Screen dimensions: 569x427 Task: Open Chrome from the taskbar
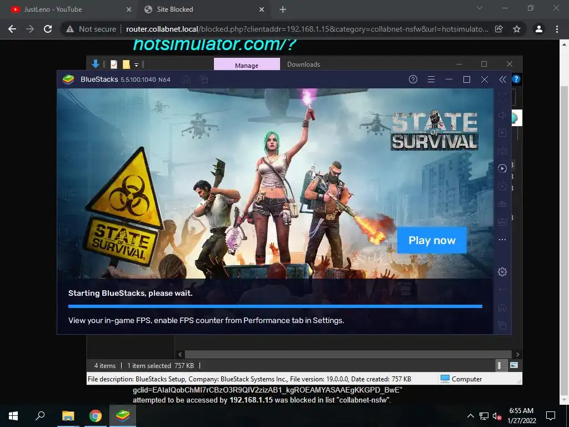point(96,416)
